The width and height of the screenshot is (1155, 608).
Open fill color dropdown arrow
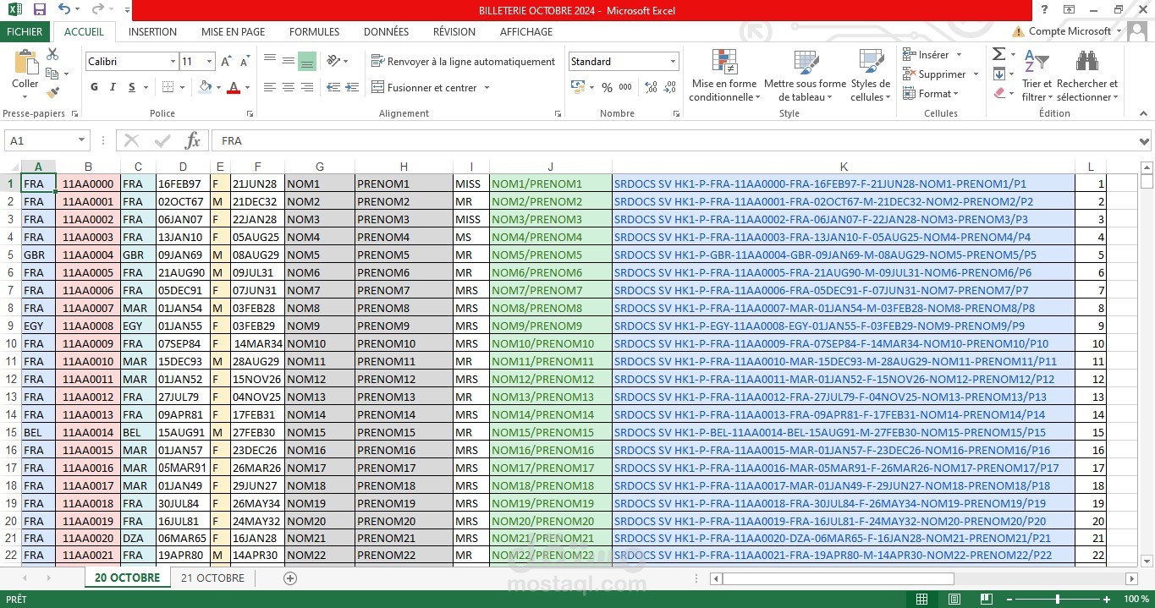tap(217, 87)
